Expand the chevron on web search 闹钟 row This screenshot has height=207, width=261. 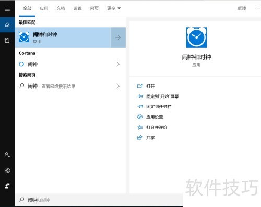point(118,86)
